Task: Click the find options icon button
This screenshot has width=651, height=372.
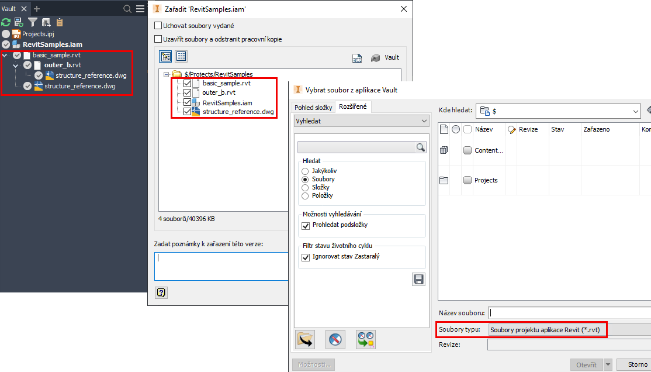Action: [366, 340]
